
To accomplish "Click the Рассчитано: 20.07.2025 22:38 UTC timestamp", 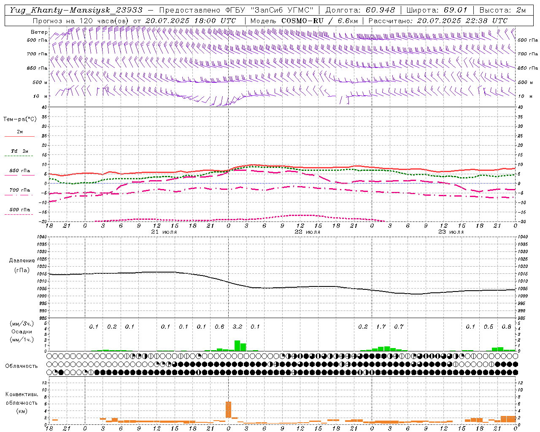I will click(438, 21).
